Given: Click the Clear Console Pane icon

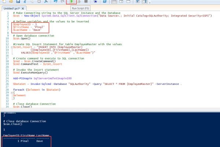Looking at the screenshot, I should [46, 1].
